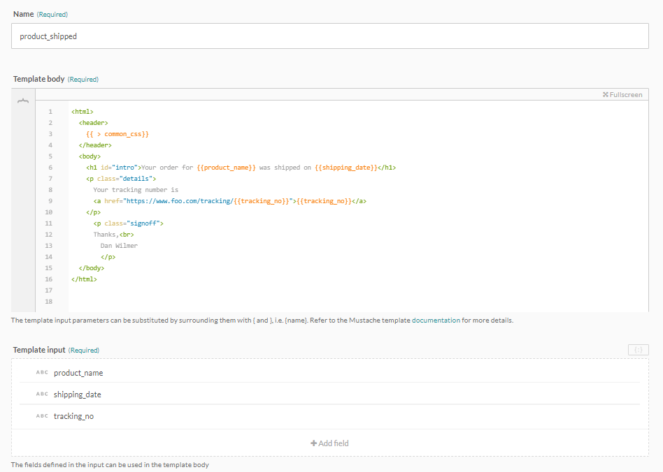Click the expand-arrows icon beside Fullscreen
This screenshot has width=663, height=472.
tap(606, 94)
